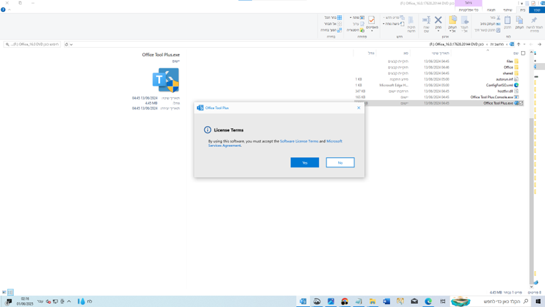This screenshot has width=545, height=307.
Task: Toggle the checkbox on the Office Tool Plus.exe row
Action: [521, 103]
